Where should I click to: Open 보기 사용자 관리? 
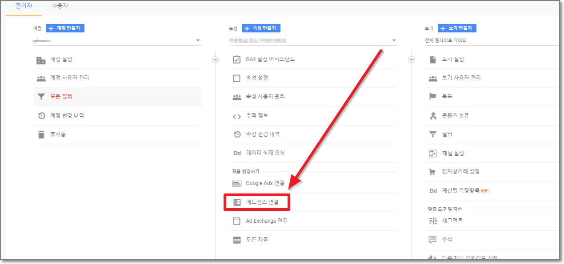pyautogui.click(x=492, y=78)
